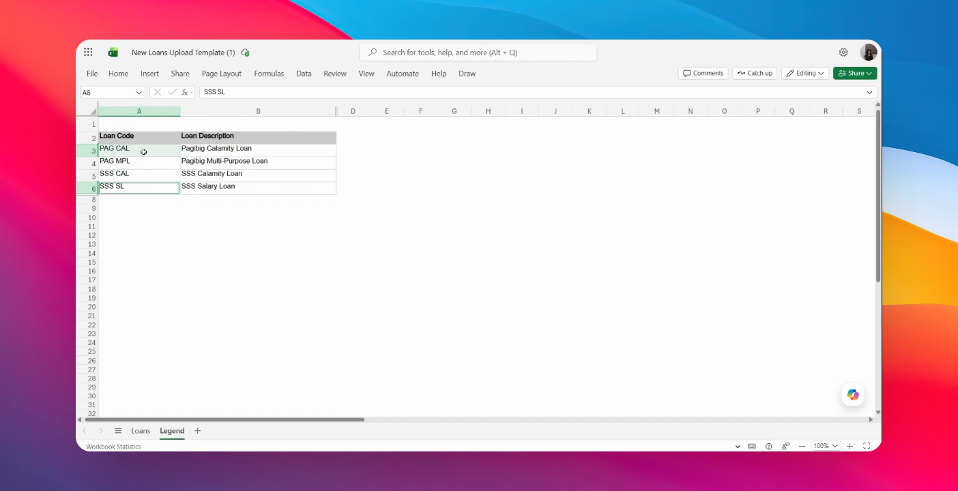This screenshot has height=491, width=958.
Task: Click the horizontal scrollbar thumb
Action: coord(224,419)
